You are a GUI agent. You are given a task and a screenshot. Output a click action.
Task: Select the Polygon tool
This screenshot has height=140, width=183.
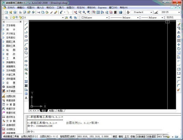(26, 36)
